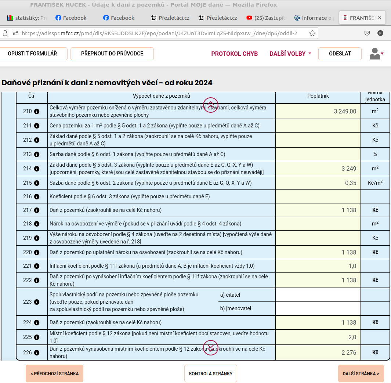
Task: Open info icon for row 211
Action: click(x=37, y=126)
